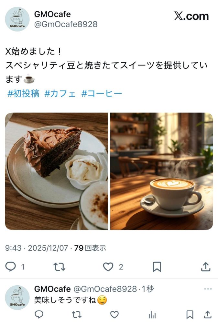The height and width of the screenshot is (332, 218).
Task: Share the main post via upload icon
Action: [206, 267]
